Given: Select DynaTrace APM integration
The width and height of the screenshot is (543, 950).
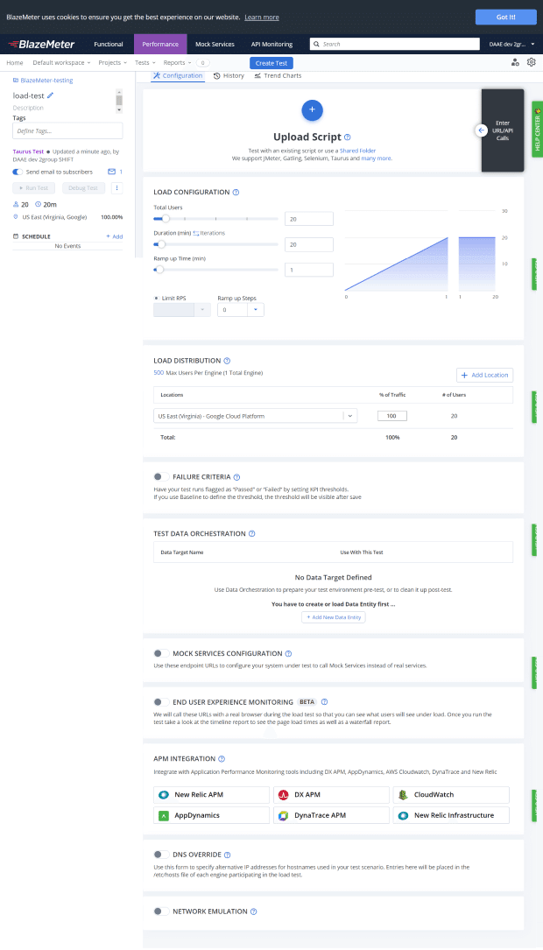Looking at the screenshot, I should pos(332,815).
